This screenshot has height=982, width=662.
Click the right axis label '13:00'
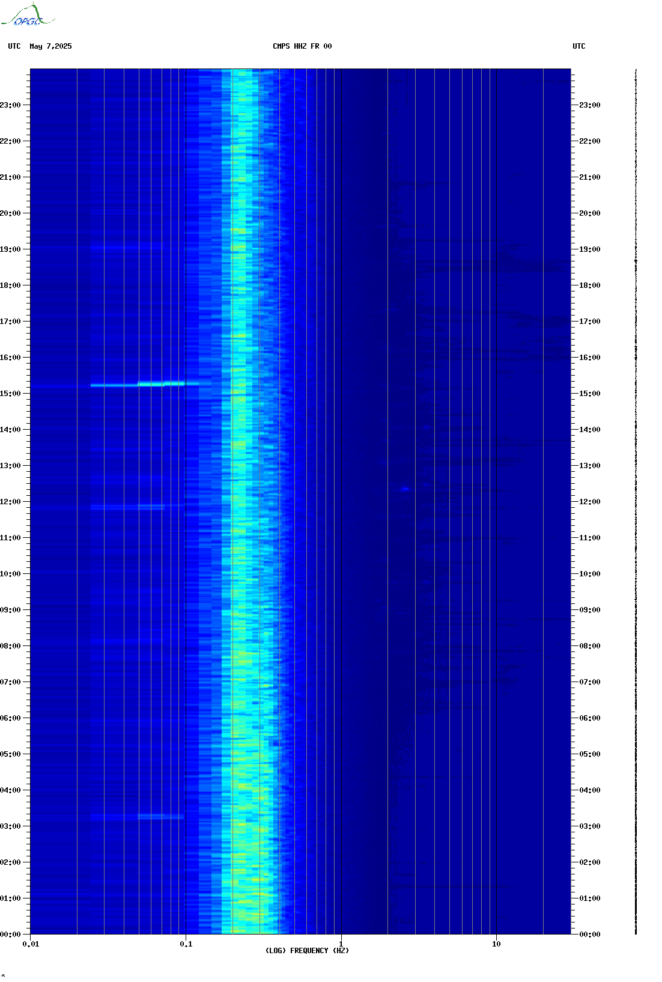click(x=590, y=466)
